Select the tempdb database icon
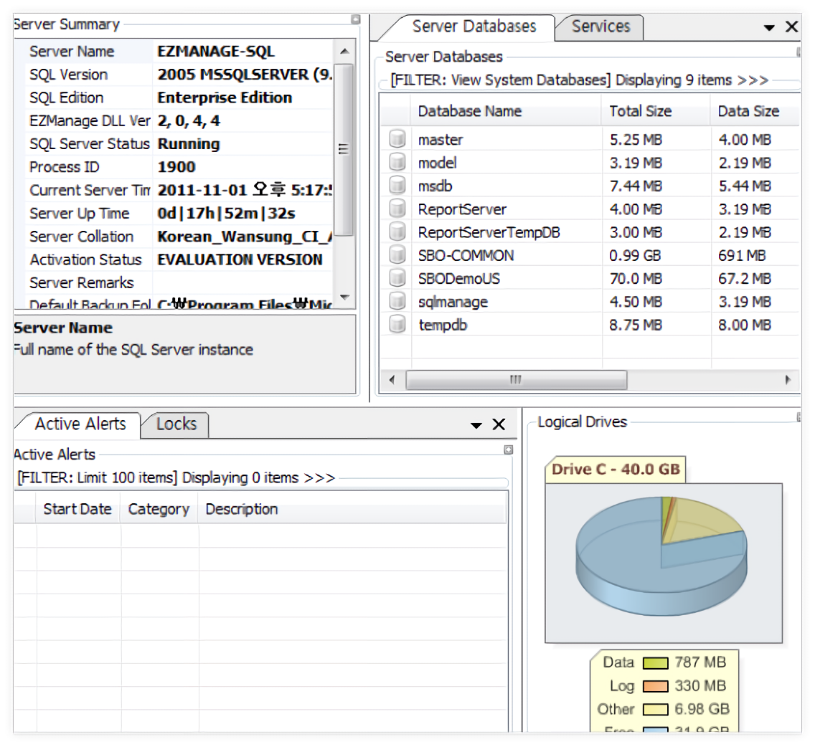This screenshot has height=747, width=815. point(397,325)
